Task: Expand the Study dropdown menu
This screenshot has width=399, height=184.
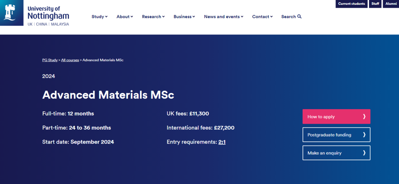Action: pos(99,17)
